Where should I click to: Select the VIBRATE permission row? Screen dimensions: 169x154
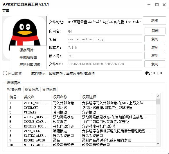[82, 112]
